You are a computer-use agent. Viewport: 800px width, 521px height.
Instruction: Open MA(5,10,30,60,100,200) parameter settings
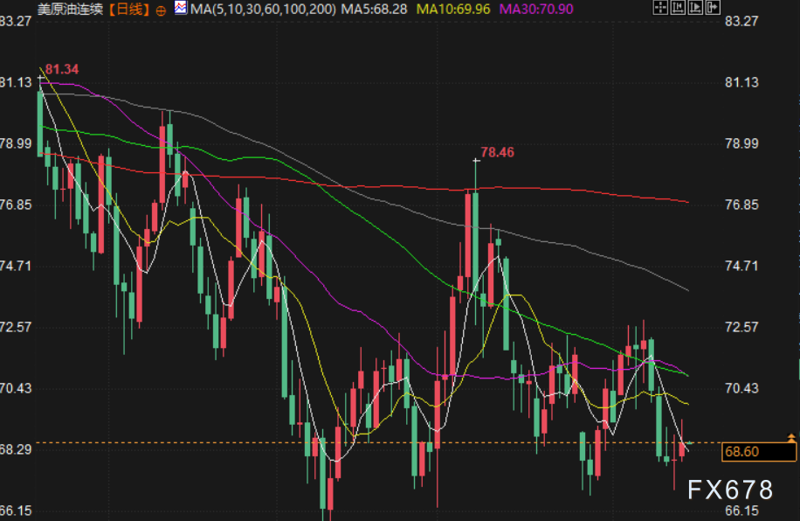pyautogui.click(x=262, y=10)
